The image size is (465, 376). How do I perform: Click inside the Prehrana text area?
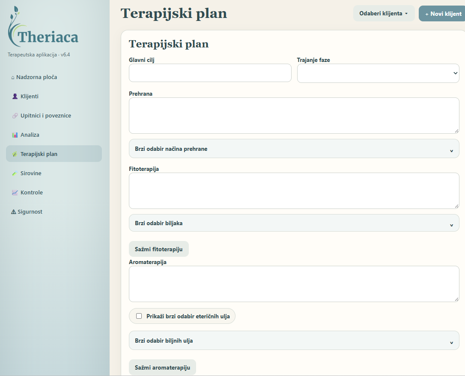pos(294,116)
